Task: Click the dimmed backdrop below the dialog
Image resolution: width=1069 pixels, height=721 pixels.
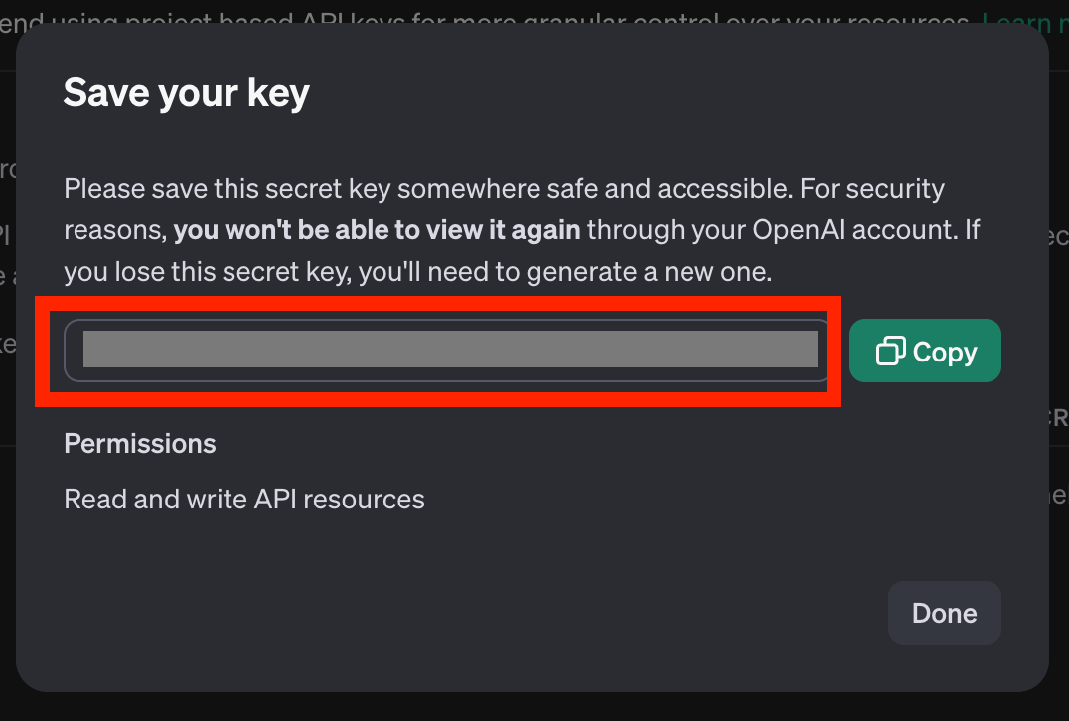Action: click(x=534, y=707)
